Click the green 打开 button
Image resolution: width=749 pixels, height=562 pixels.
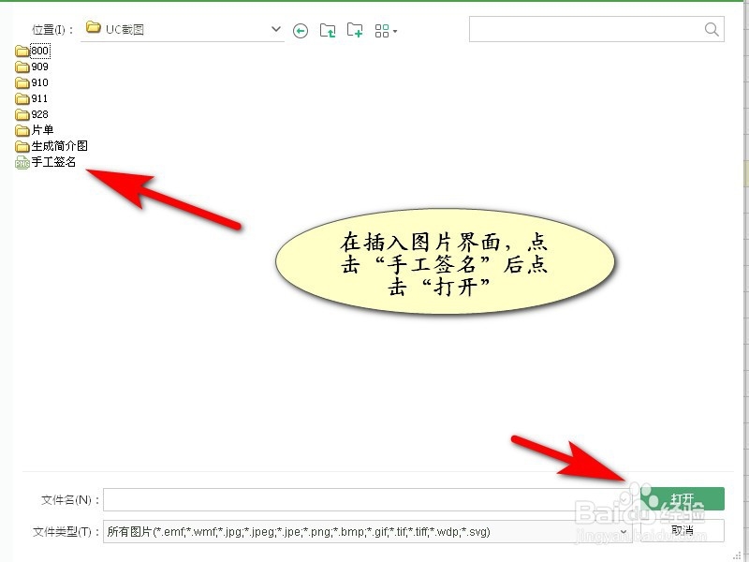coord(682,498)
